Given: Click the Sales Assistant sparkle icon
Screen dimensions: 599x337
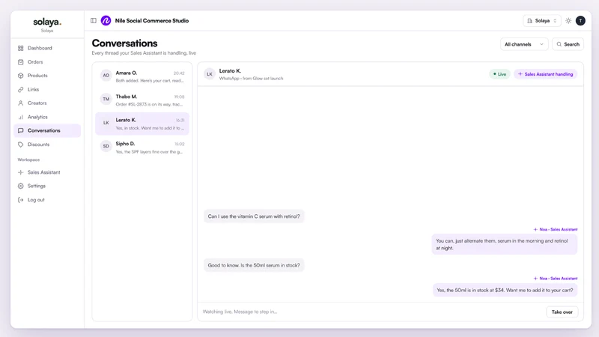Looking at the screenshot, I should pos(21,172).
